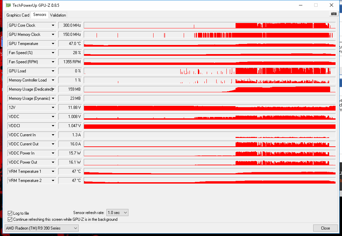
Task: Open the VDDC Power Out dropdown
Action: tap(53, 162)
